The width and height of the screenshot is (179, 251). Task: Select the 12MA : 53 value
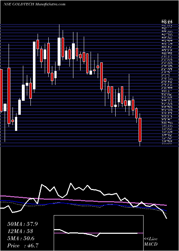20,231
